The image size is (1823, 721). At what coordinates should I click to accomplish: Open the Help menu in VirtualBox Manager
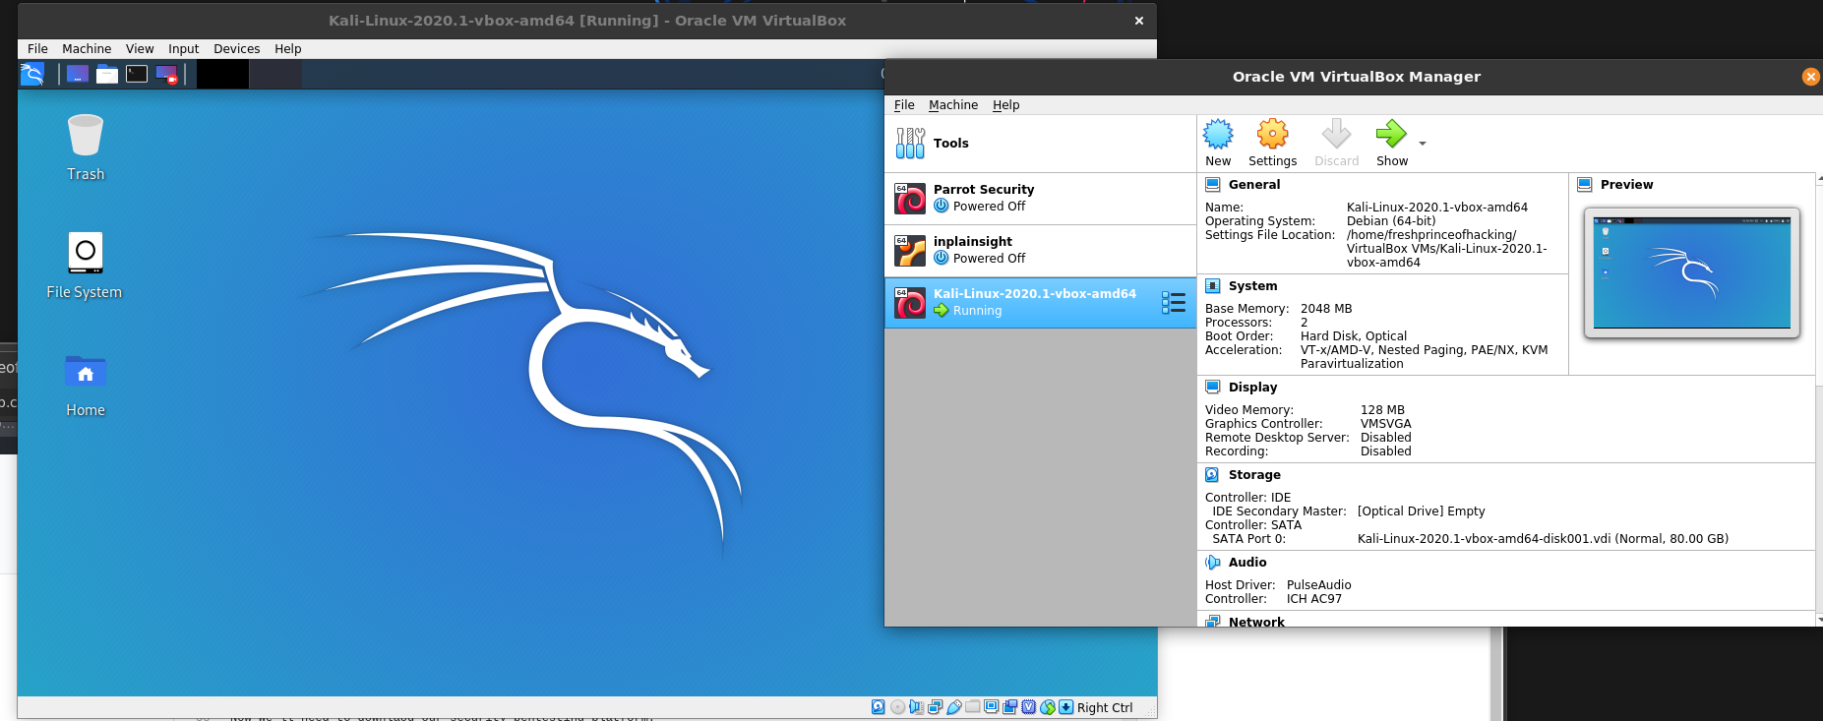tap(1005, 105)
